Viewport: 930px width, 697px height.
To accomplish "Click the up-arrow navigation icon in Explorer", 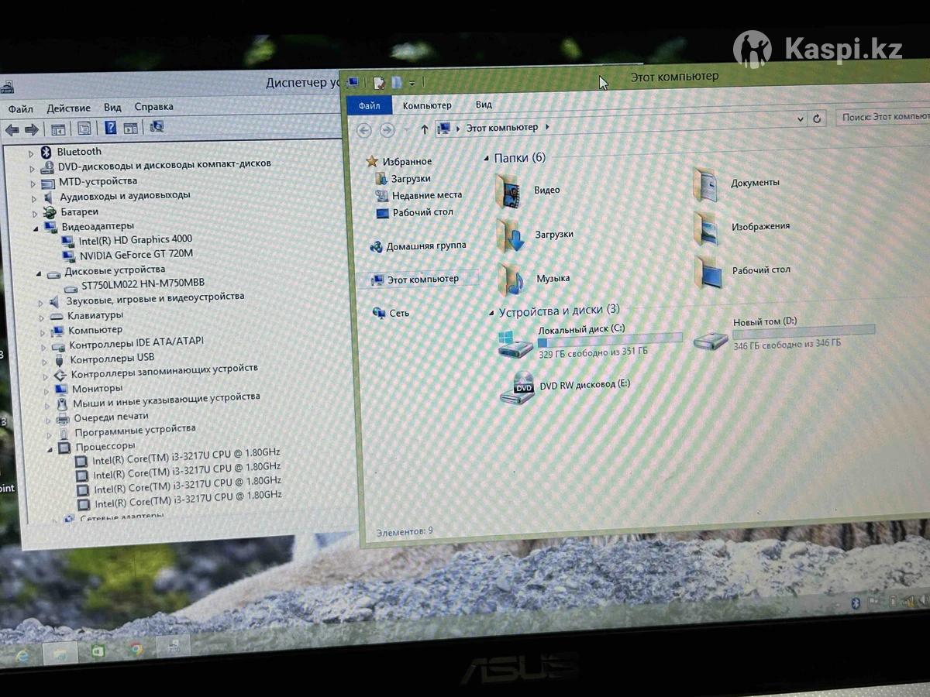I will (424, 129).
